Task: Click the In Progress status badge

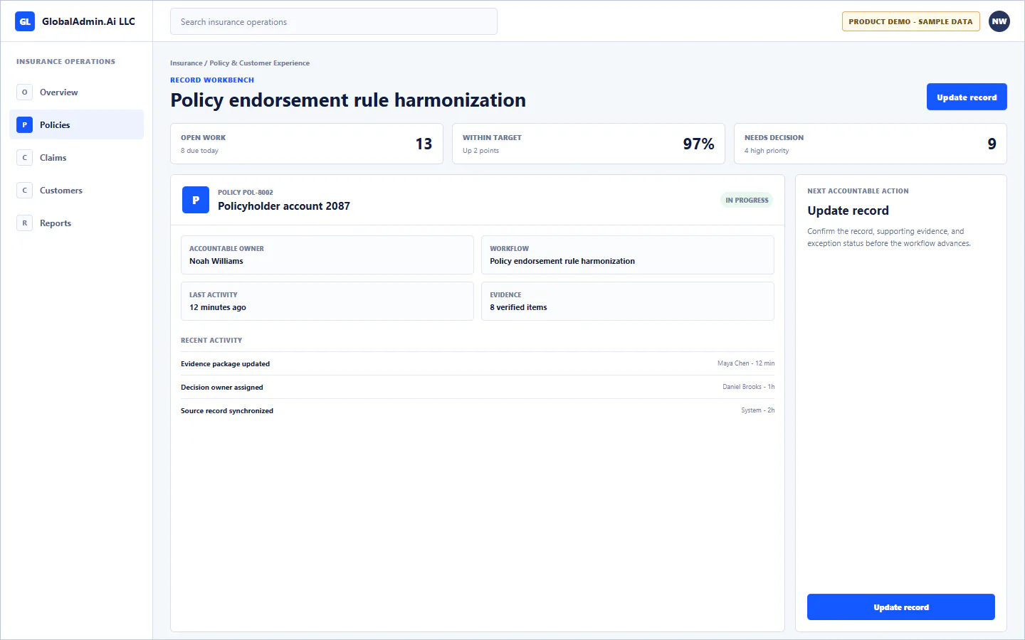Action: point(747,201)
